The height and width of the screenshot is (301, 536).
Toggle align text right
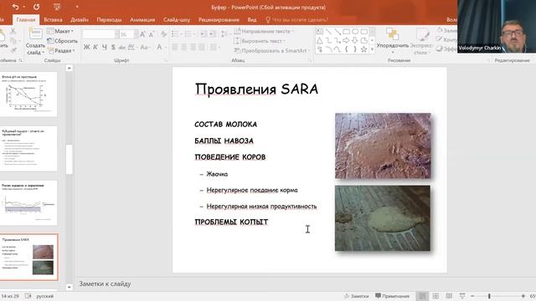tap(193, 47)
